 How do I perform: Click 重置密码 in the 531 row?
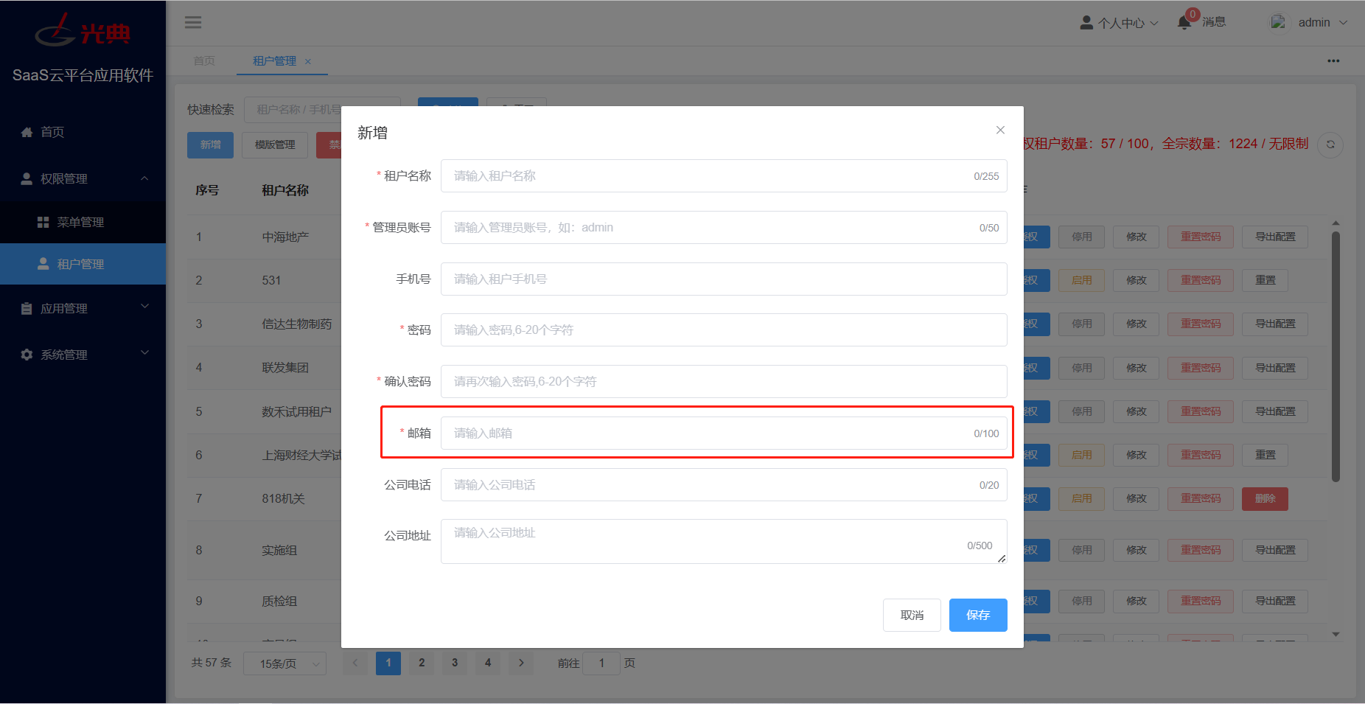point(1201,280)
